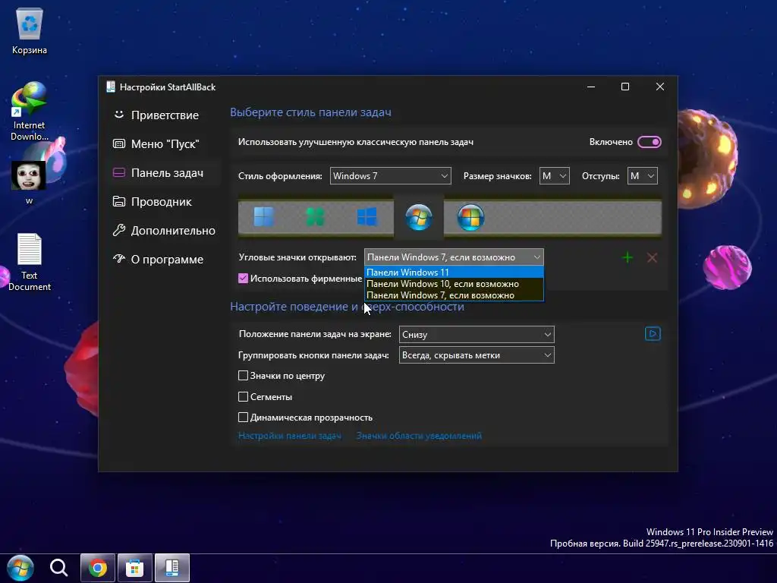Screen dimensions: 777x583
Task: Open 'Всегда, скрывать метки' grouping dropdown
Action: [477, 355]
